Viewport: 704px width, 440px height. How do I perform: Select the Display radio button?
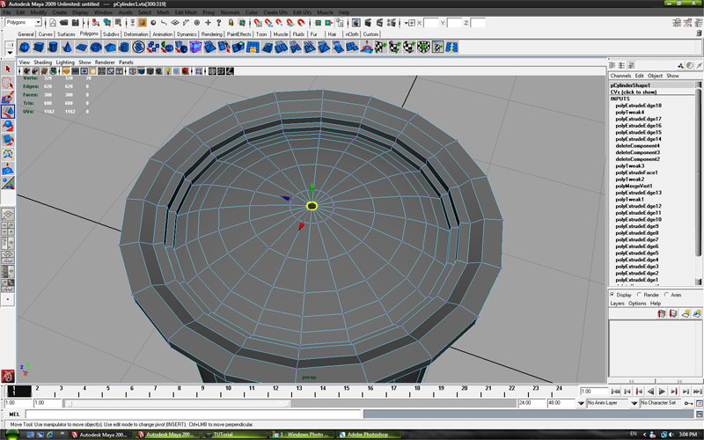612,295
